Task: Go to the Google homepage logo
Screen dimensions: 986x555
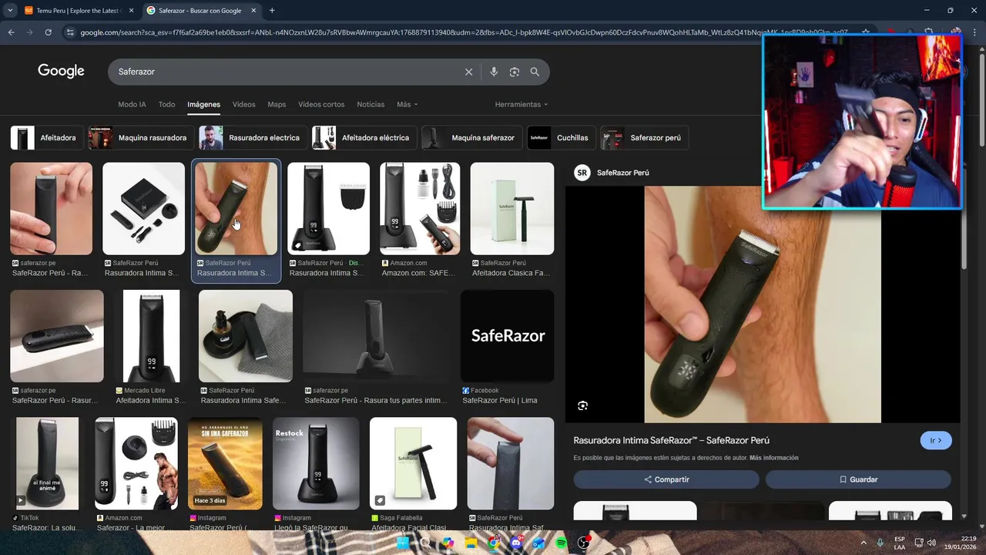Action: [61, 71]
